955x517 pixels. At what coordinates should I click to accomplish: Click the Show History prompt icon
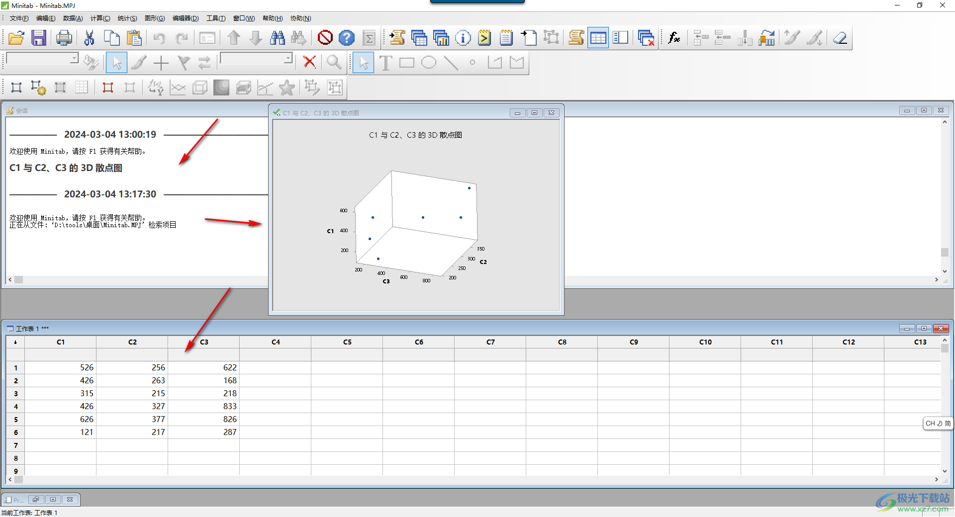pos(484,38)
